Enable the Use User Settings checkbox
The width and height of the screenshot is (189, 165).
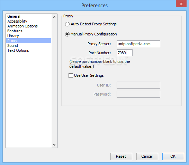71,75
